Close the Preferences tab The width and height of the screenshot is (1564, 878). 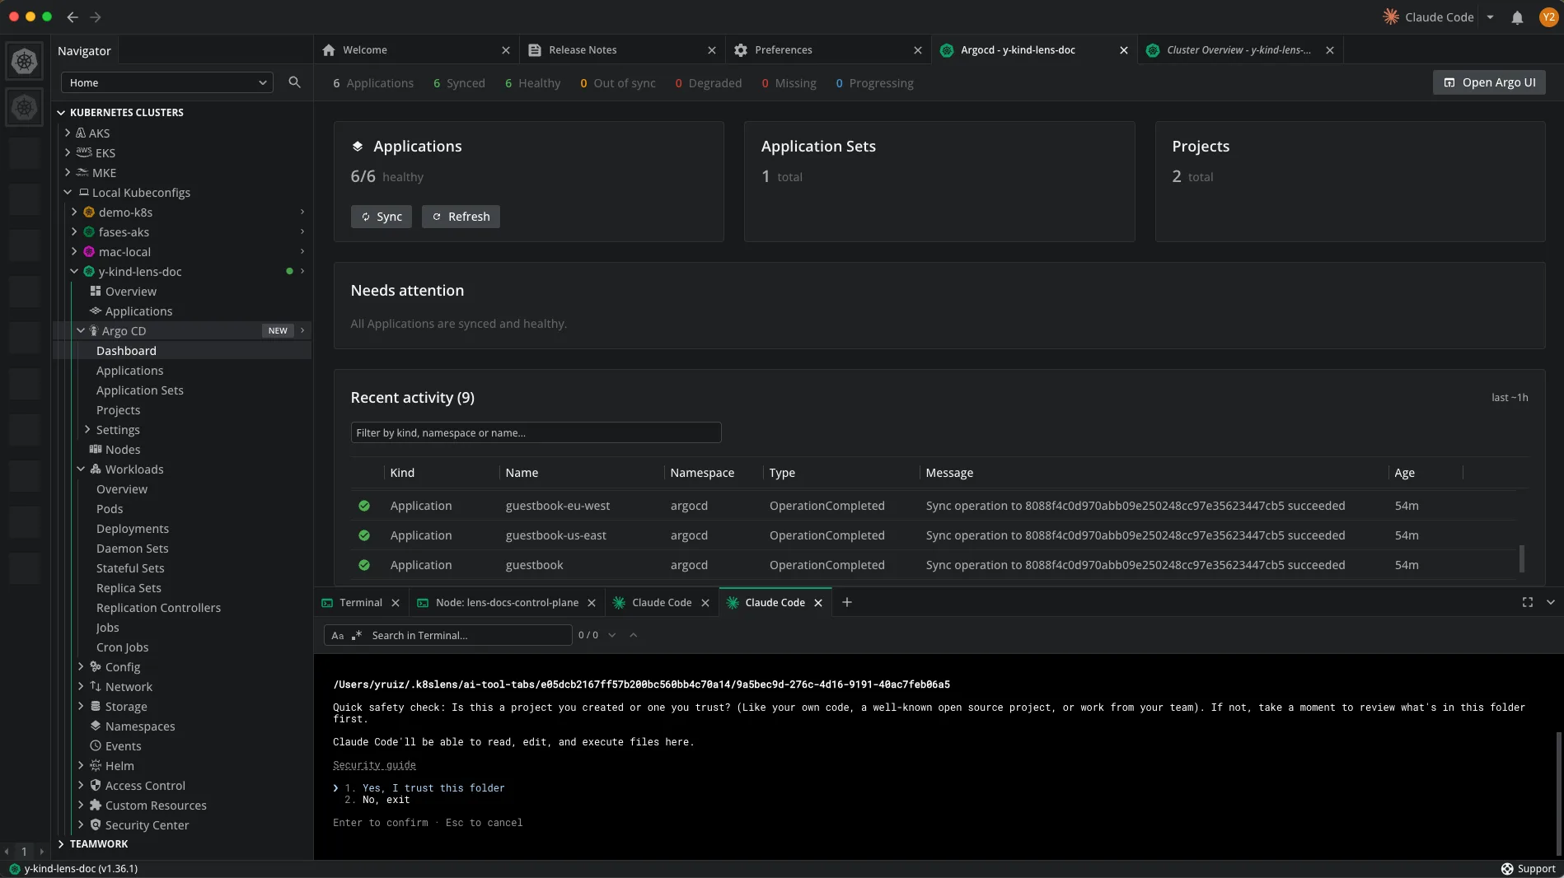tap(918, 50)
